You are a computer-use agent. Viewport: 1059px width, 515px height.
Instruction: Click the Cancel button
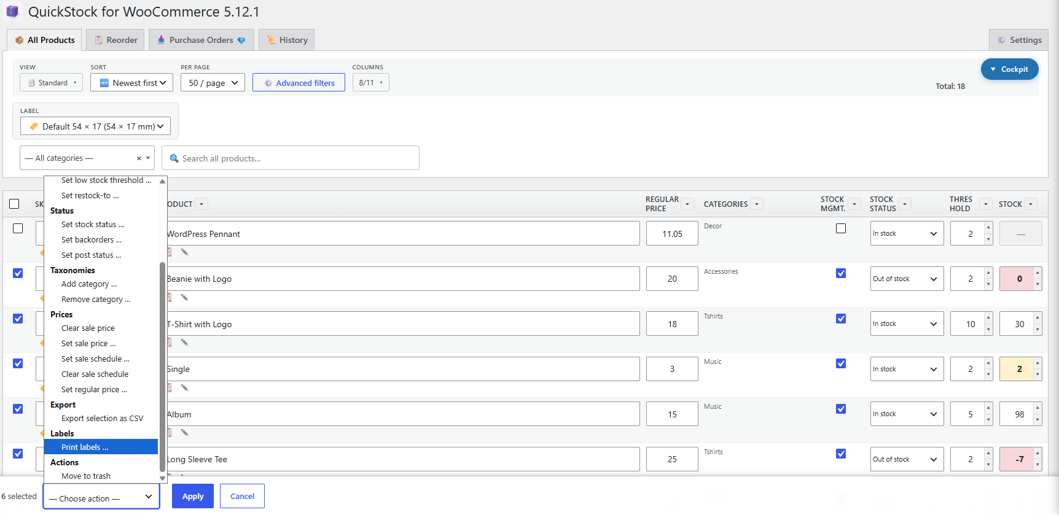pos(242,496)
